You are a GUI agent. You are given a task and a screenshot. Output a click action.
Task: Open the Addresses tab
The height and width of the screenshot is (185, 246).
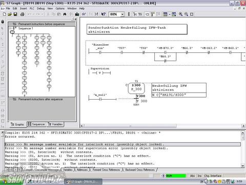point(82,170)
